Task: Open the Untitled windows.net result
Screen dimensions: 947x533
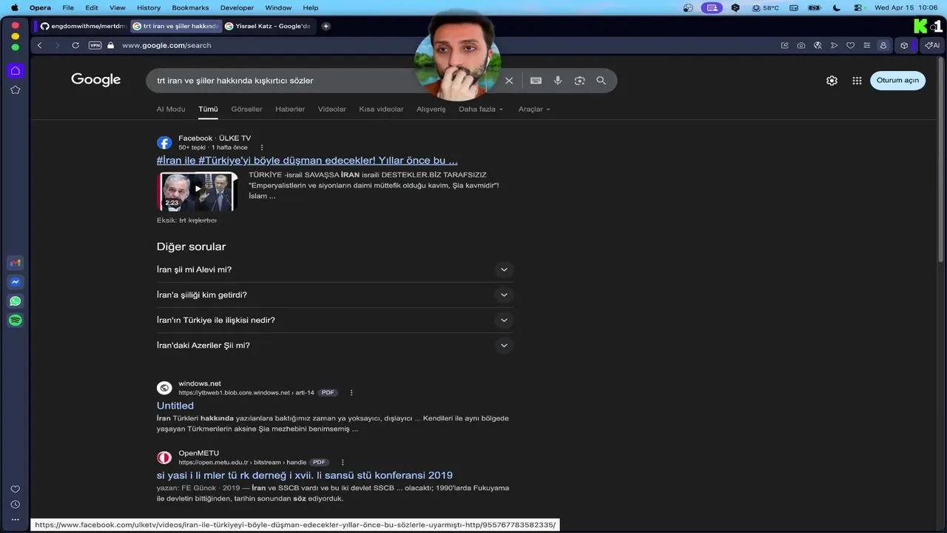Action: pyautogui.click(x=175, y=406)
